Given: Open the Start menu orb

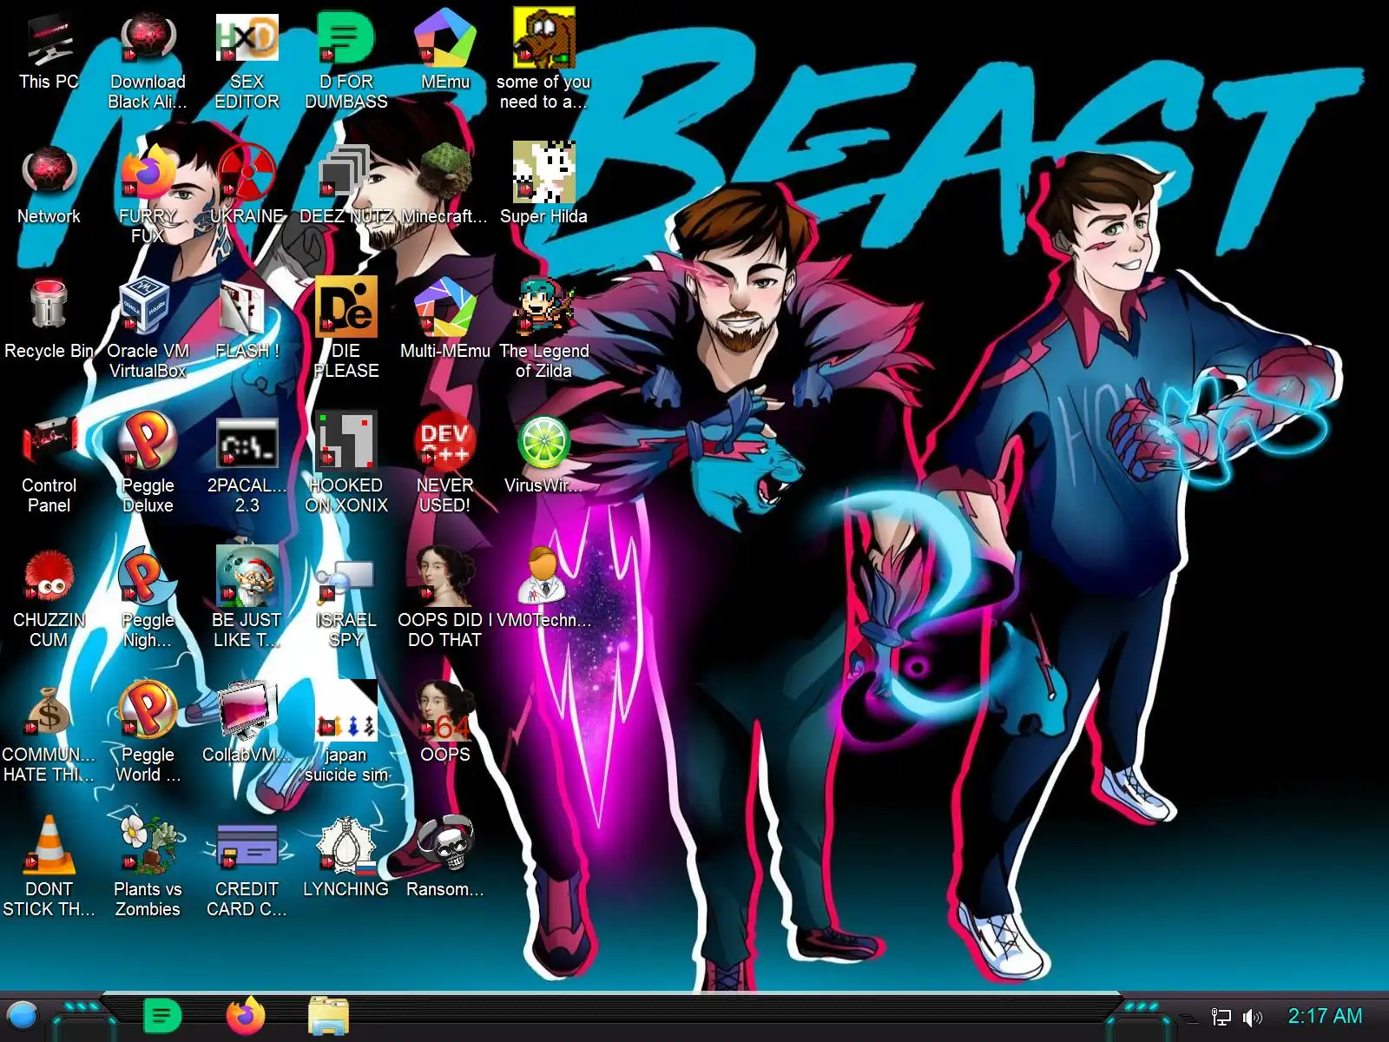Looking at the screenshot, I should (23, 1015).
